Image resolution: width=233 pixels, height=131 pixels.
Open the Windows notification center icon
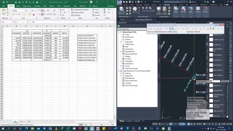pos(229,128)
